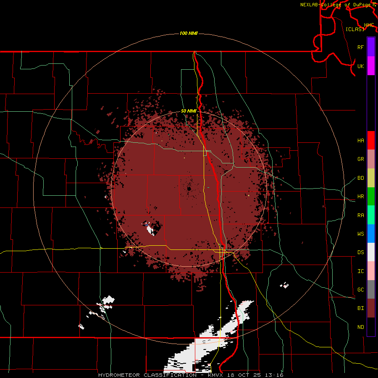378x378 pixels.
Task: Click the WS blue legend swatch
Action: (x=371, y=234)
